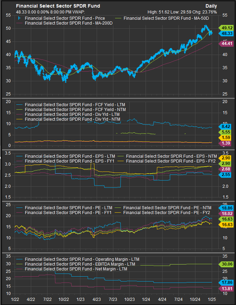Click the Price legend marker icon
The height and width of the screenshot is (305, 236).
tap(19, 18)
